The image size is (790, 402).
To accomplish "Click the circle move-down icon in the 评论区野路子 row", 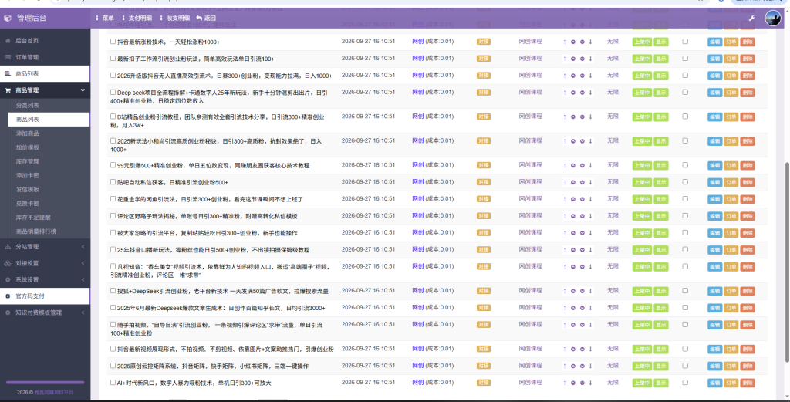I will pos(582,216).
